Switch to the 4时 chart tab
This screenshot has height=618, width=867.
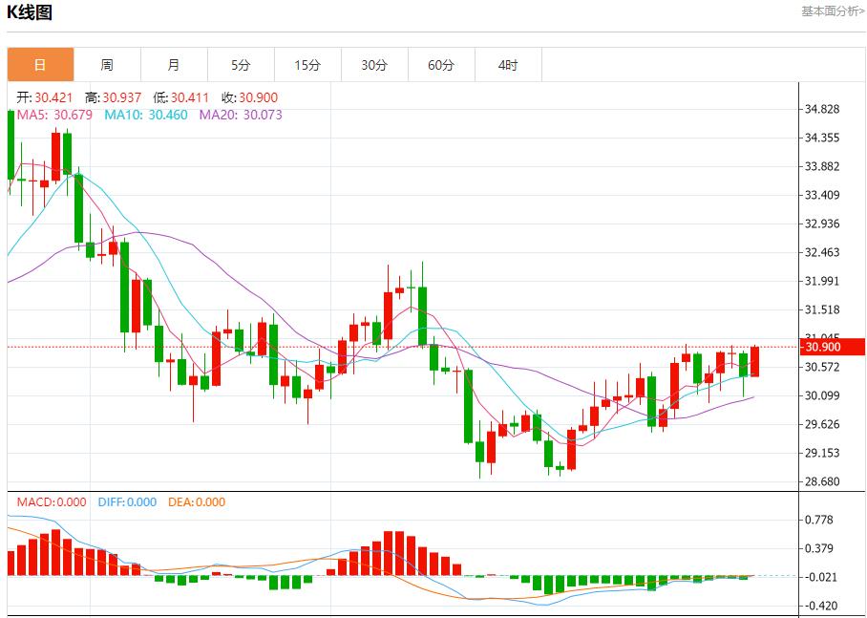[508, 65]
